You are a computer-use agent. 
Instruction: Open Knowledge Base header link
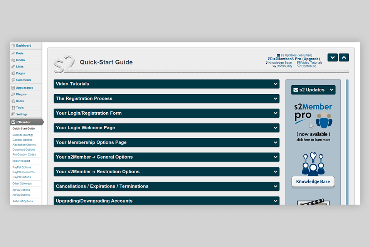[279, 63]
